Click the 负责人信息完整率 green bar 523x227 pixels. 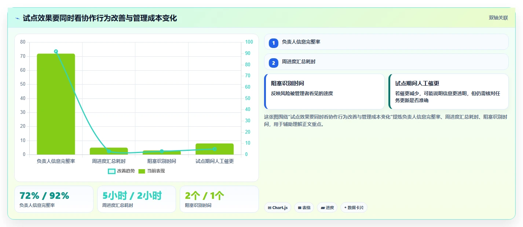(56, 104)
